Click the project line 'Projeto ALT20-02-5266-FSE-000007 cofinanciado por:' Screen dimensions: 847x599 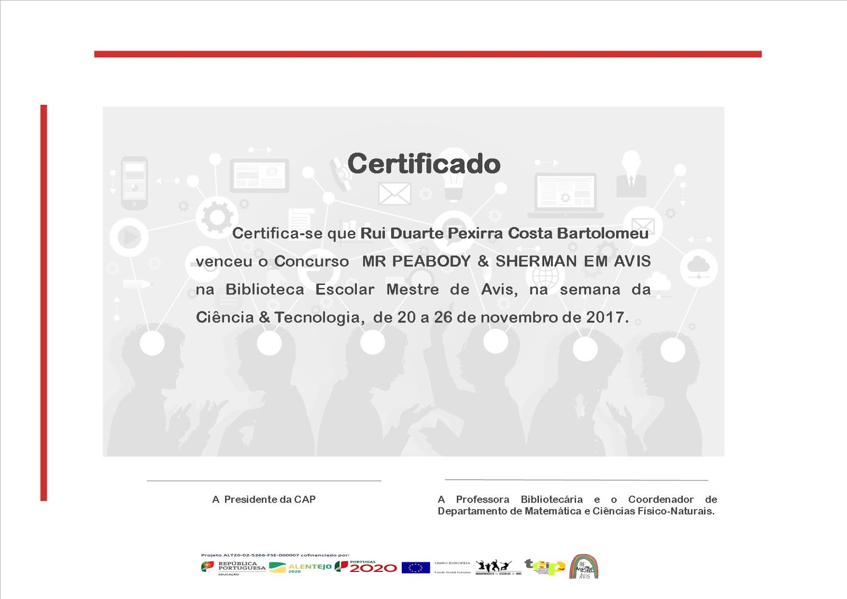[x=275, y=555]
